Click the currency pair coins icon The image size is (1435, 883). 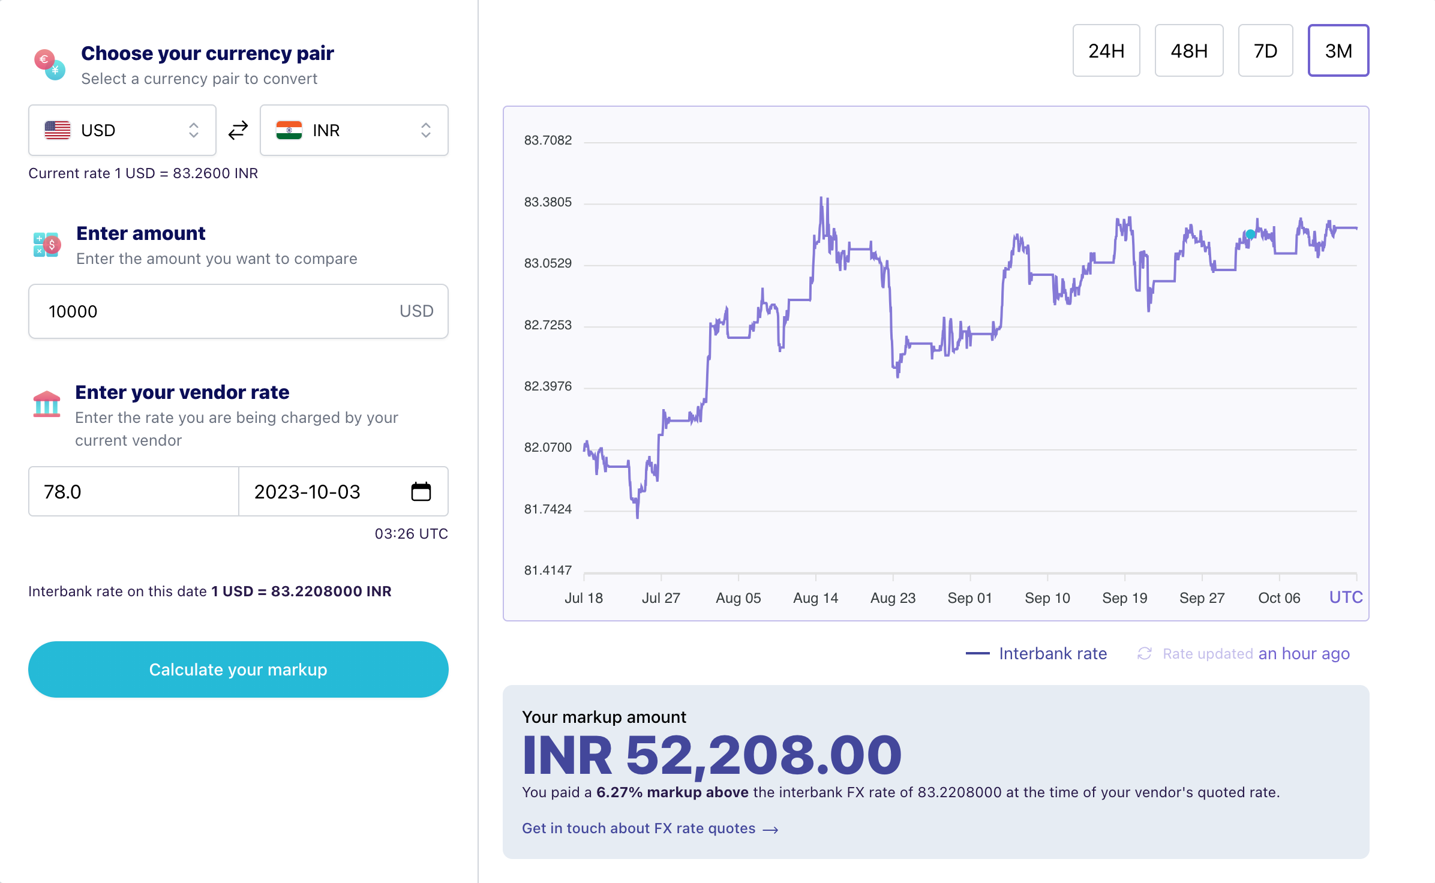point(49,65)
